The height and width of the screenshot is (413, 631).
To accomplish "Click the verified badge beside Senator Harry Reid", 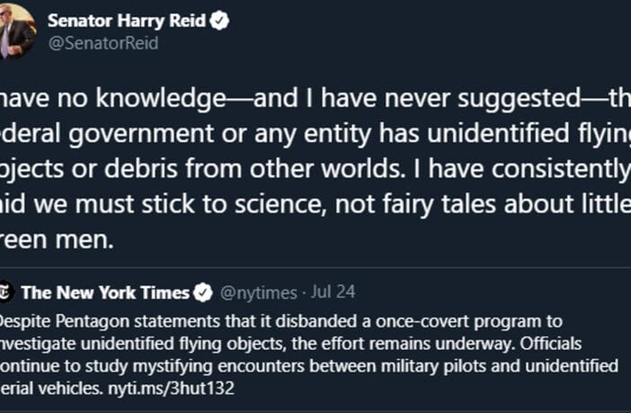I will point(219,20).
